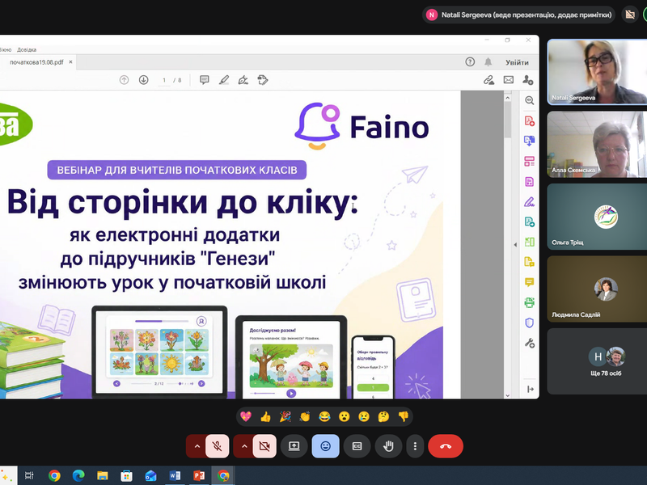Open the Довідка menu

pos(27,49)
